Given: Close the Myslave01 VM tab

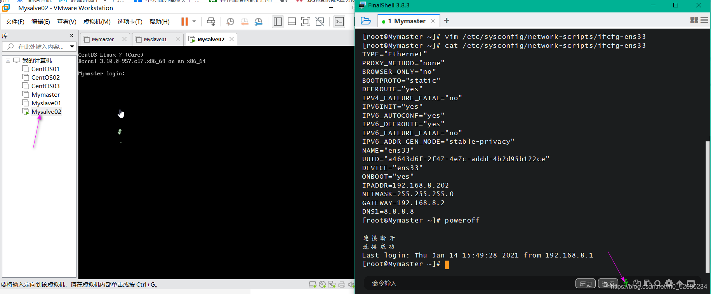Looking at the screenshot, I should click(178, 39).
